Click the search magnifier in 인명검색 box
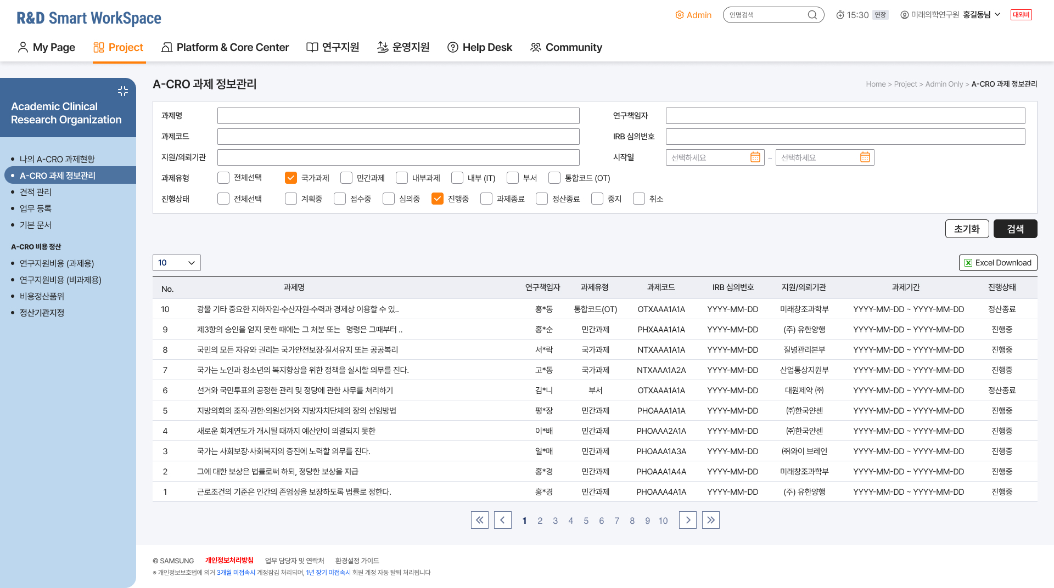1054x588 pixels. point(812,15)
